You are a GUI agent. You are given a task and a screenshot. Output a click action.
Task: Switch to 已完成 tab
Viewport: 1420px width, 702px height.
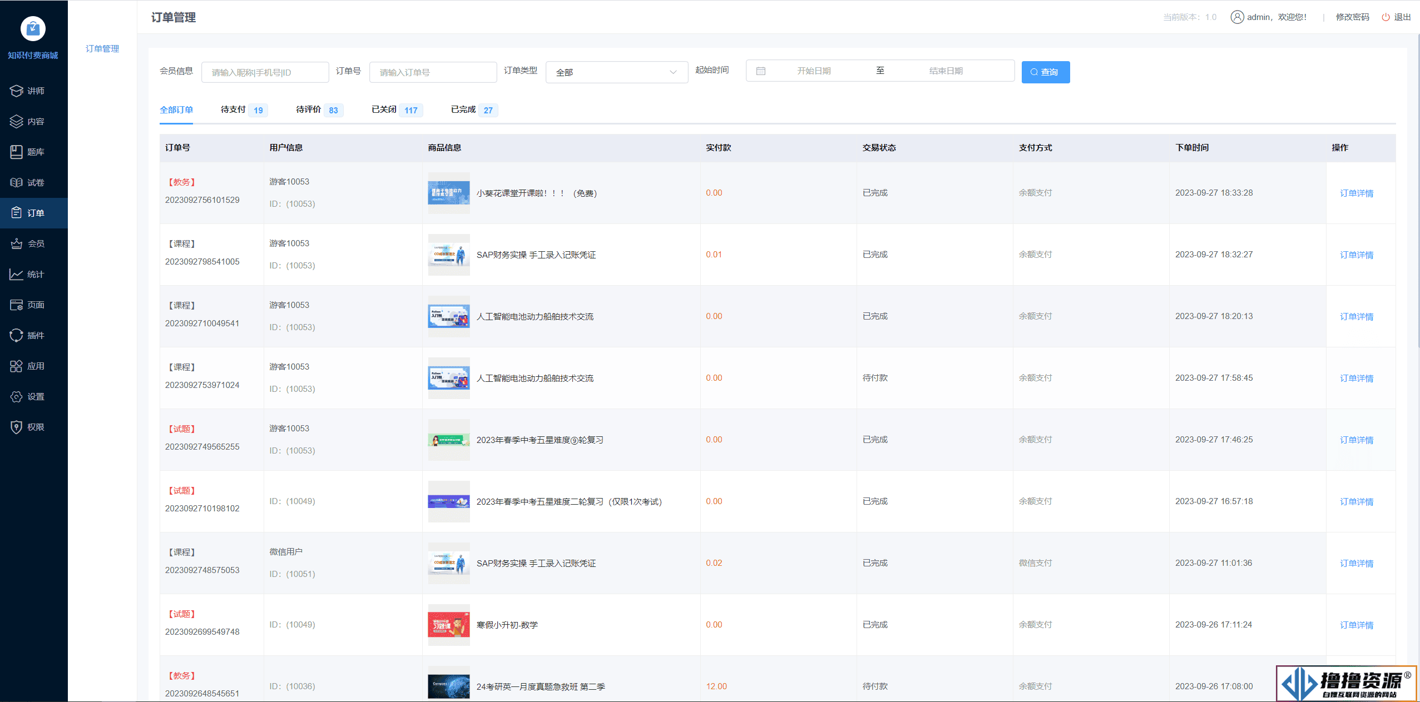click(x=474, y=109)
